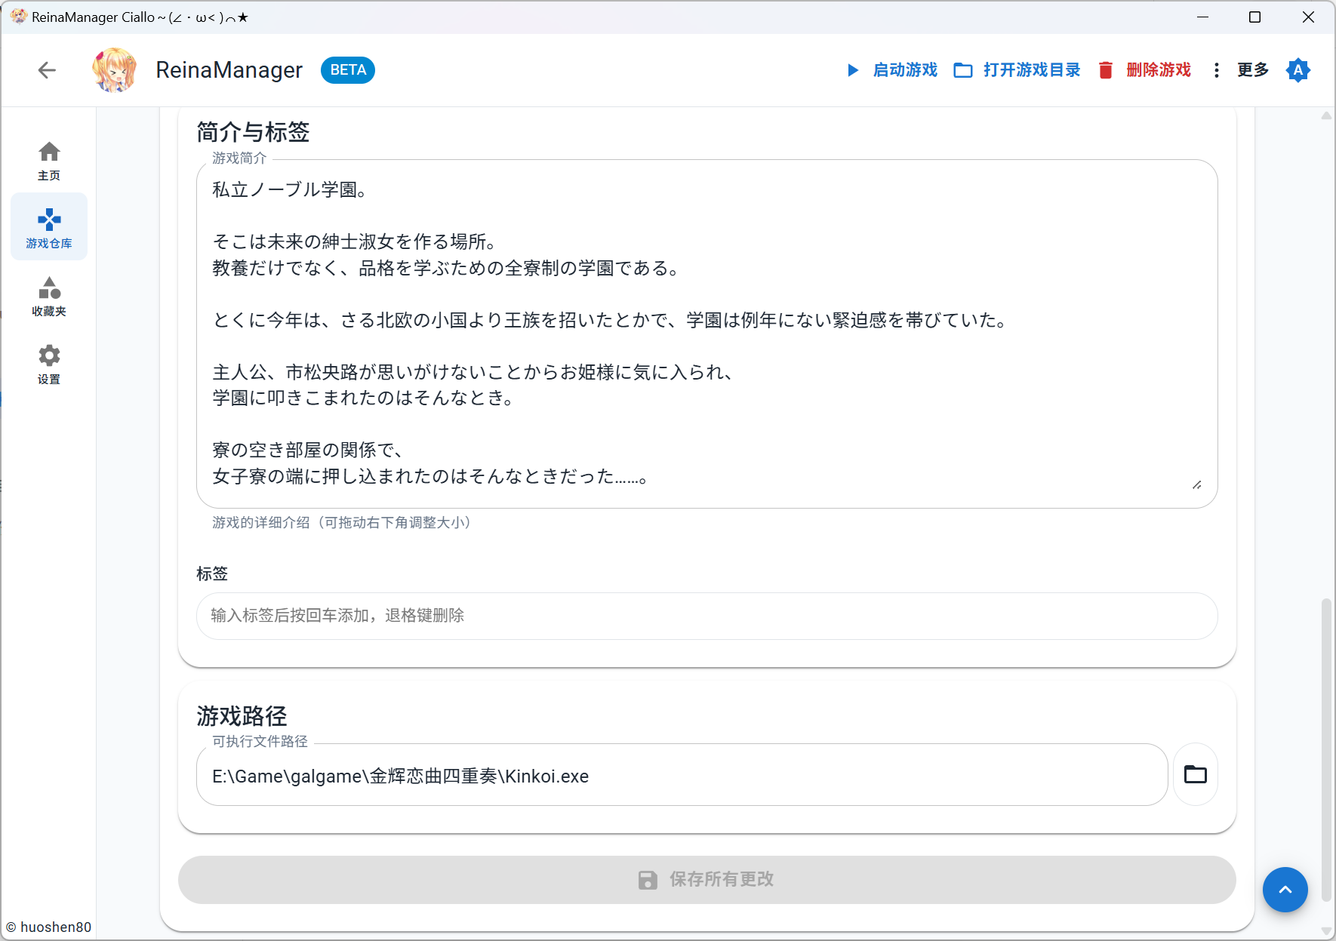Click the floppy disk save icon
The width and height of the screenshot is (1336, 941).
tap(648, 880)
